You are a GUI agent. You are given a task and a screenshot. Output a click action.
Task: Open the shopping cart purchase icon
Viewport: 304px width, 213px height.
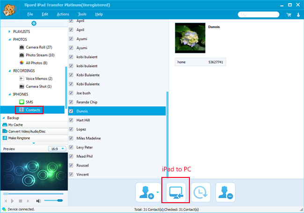tap(289, 15)
